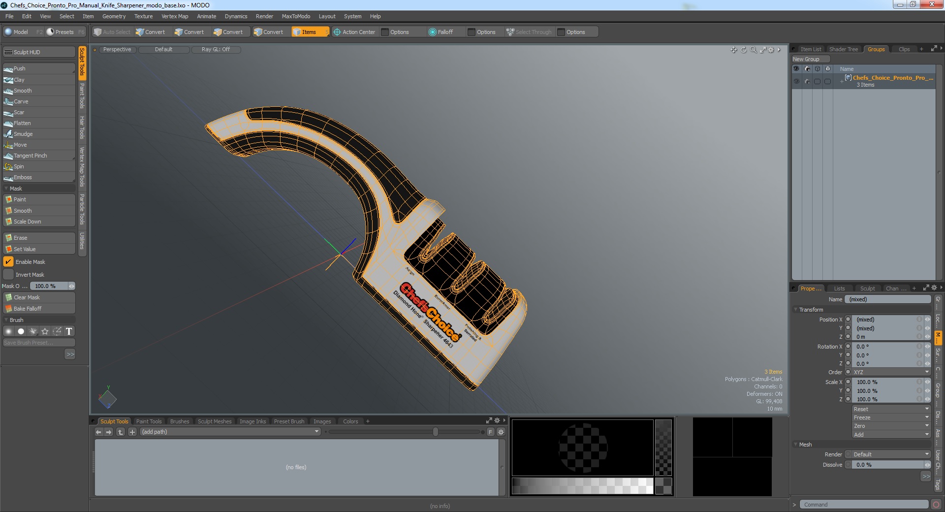945x512 pixels.
Task: Select the Flatten sculpt tool
Action: coord(39,123)
